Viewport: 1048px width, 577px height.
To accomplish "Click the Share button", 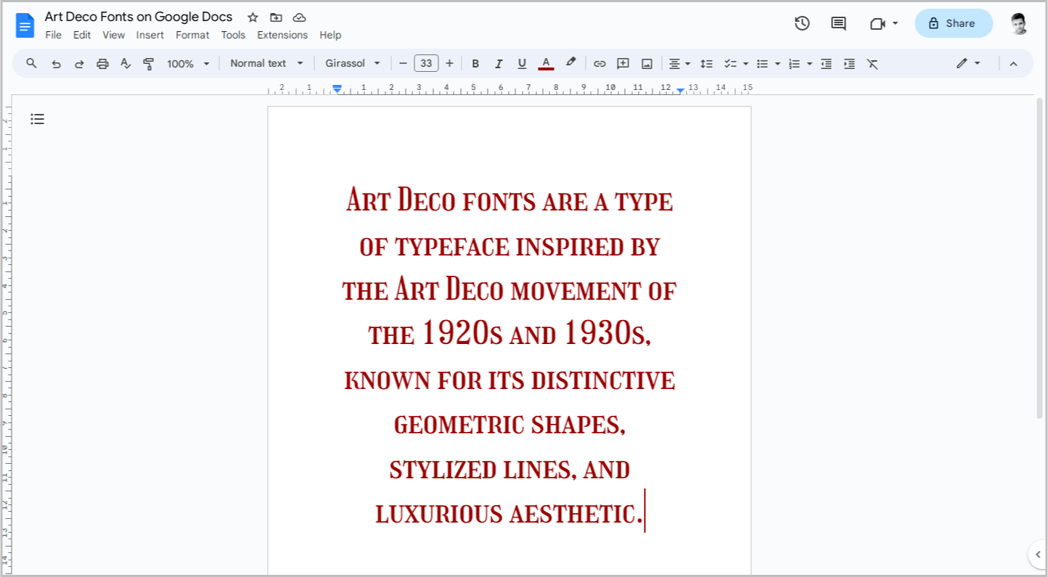I will 953,22.
